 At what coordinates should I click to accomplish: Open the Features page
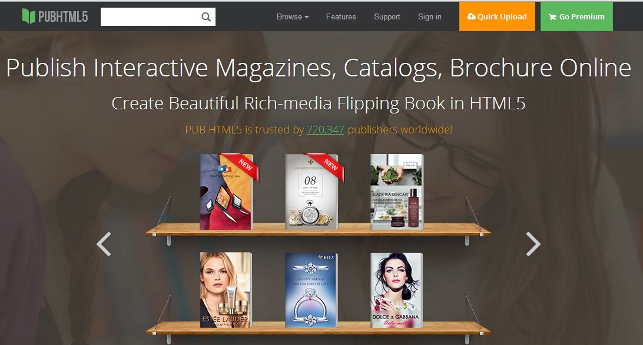(341, 17)
